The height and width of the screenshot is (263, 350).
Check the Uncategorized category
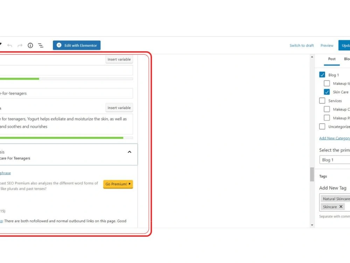pyautogui.click(x=322, y=126)
